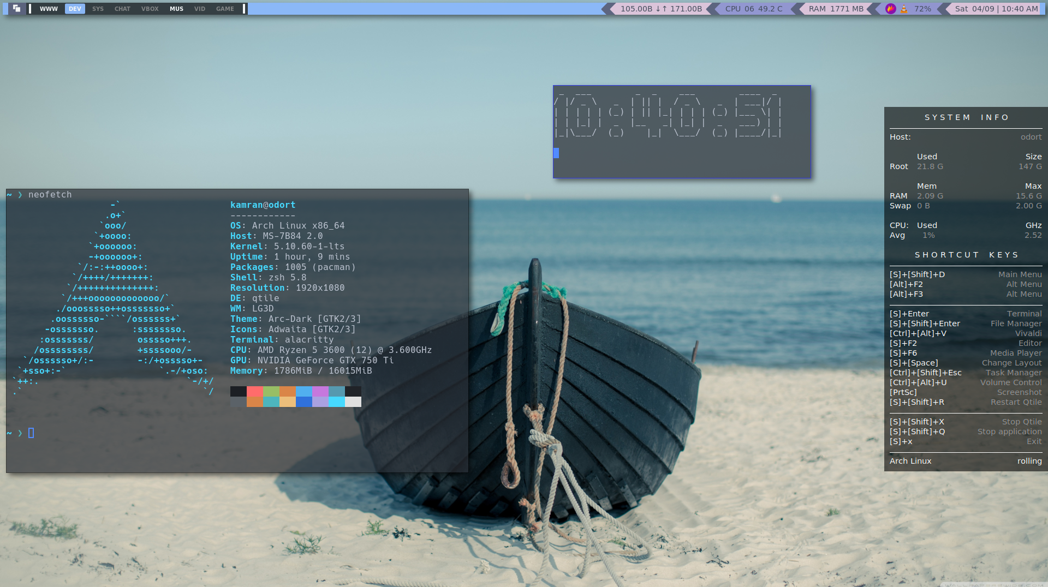Click the Root size value '147 G'
The width and height of the screenshot is (1048, 587).
click(x=1030, y=166)
